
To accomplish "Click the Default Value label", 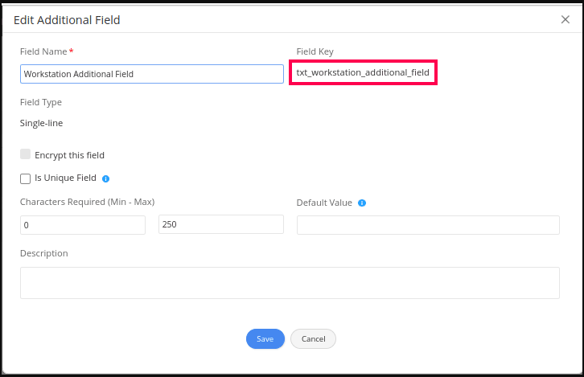I will (324, 203).
